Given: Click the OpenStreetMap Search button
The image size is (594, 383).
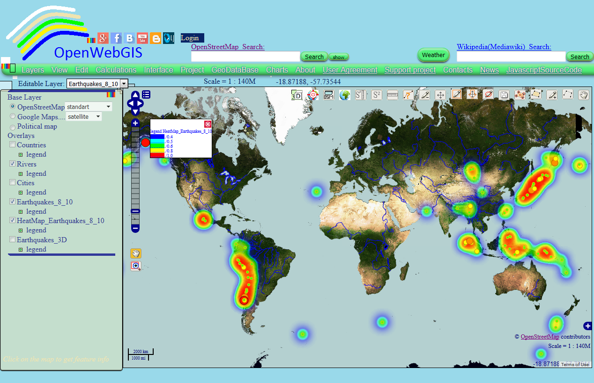Looking at the screenshot, I should pyautogui.click(x=314, y=57).
